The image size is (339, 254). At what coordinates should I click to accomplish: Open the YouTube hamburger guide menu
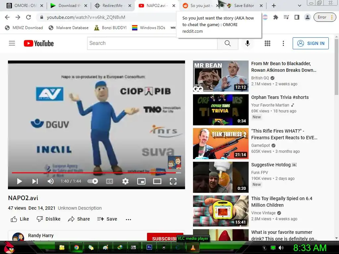12,43
